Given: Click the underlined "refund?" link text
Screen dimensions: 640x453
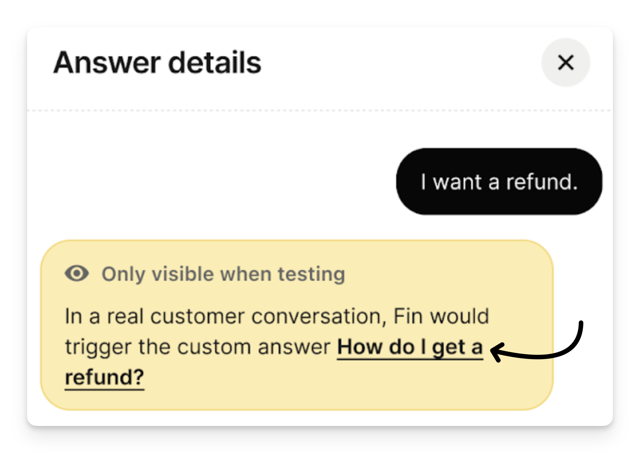Looking at the screenshot, I should [x=104, y=377].
